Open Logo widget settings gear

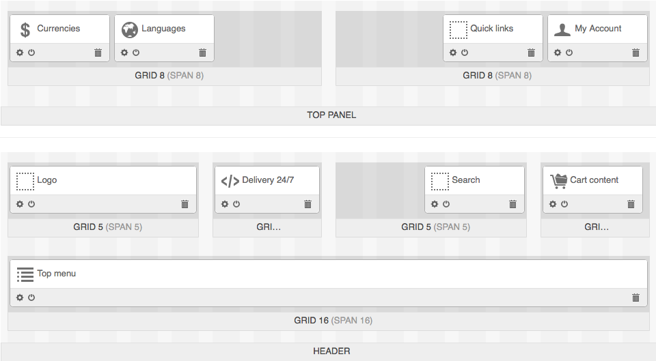pyautogui.click(x=20, y=204)
